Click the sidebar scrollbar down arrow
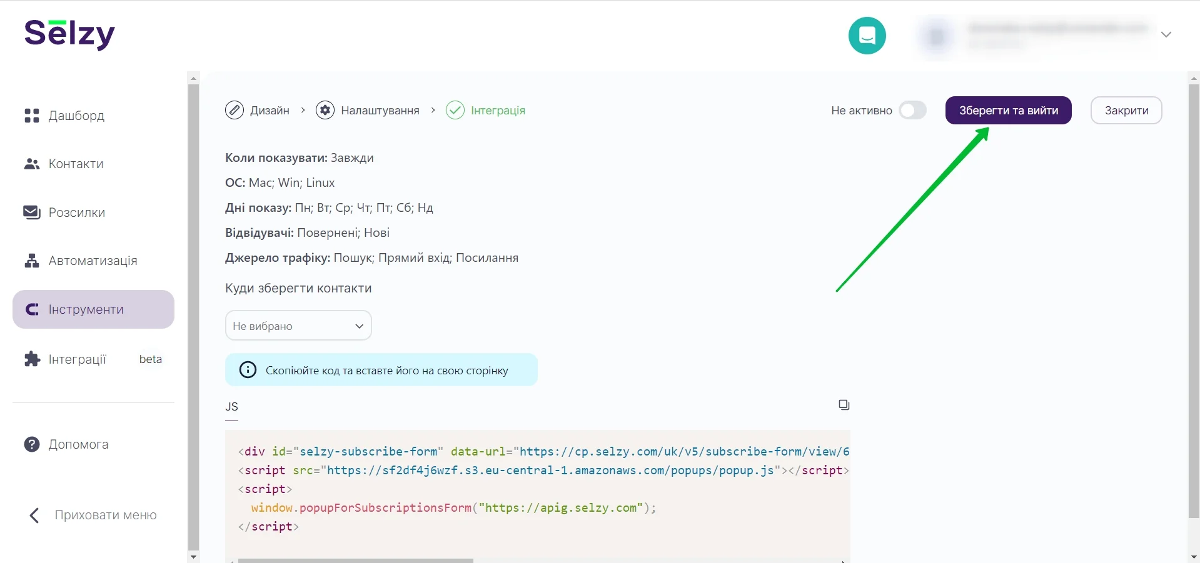The height and width of the screenshot is (563, 1200). tap(193, 556)
